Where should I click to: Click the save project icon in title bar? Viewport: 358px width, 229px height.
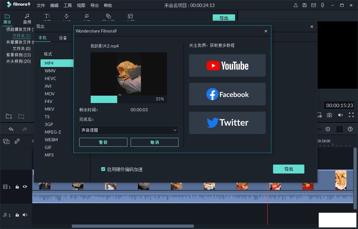pyautogui.click(x=305, y=5)
